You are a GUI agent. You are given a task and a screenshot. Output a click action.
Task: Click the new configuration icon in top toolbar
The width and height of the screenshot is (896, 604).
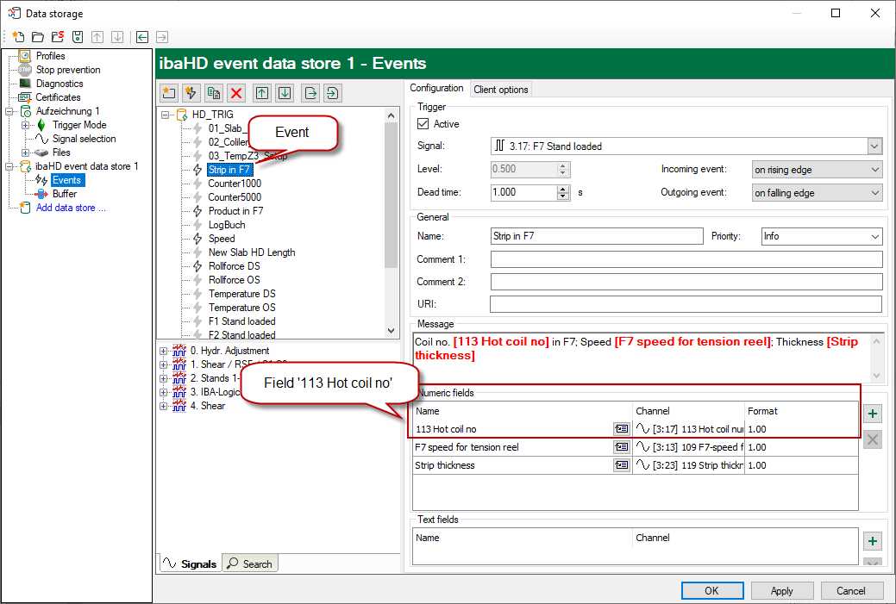[x=18, y=37]
